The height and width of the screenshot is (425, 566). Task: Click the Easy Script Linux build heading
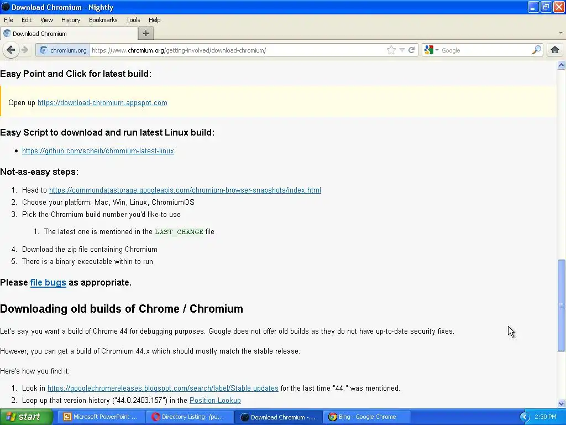(x=107, y=133)
